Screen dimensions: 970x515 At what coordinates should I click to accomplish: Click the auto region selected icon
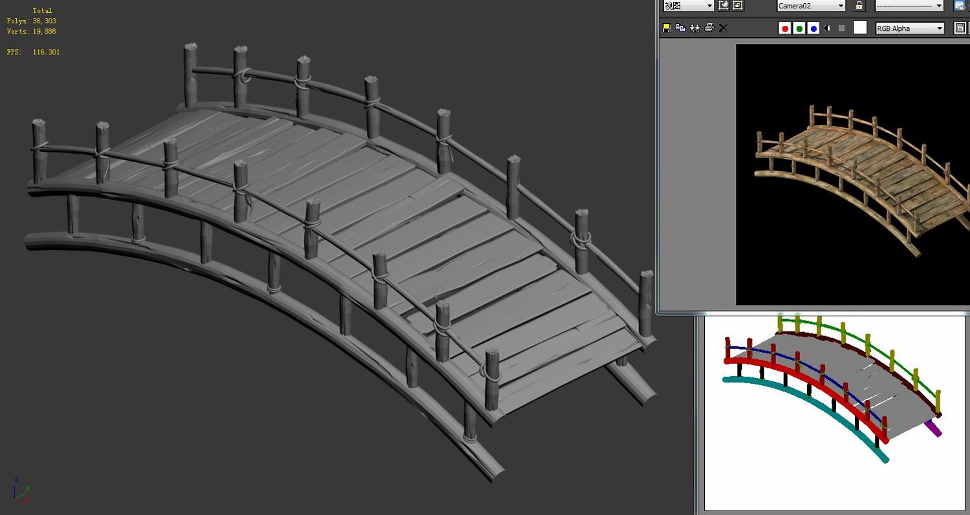(738, 6)
